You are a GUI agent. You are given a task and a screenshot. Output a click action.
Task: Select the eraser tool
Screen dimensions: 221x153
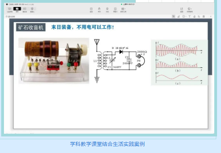click(x=194, y=17)
